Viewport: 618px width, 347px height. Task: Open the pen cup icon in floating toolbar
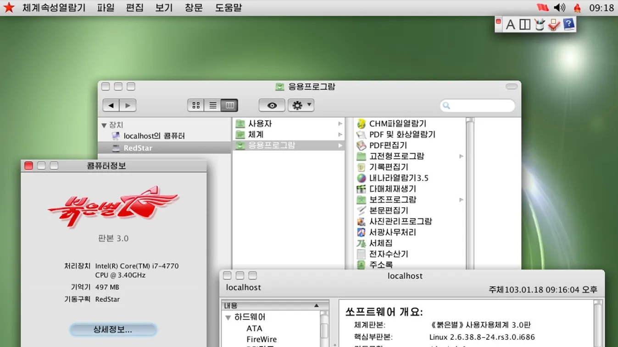(540, 25)
